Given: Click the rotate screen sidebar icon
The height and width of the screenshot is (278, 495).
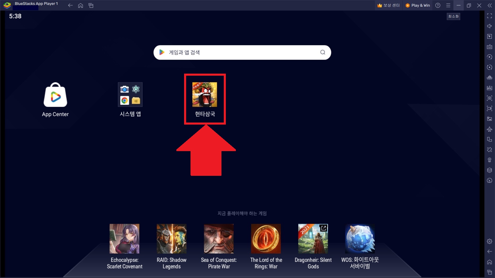Looking at the screenshot, I should click(489, 140).
